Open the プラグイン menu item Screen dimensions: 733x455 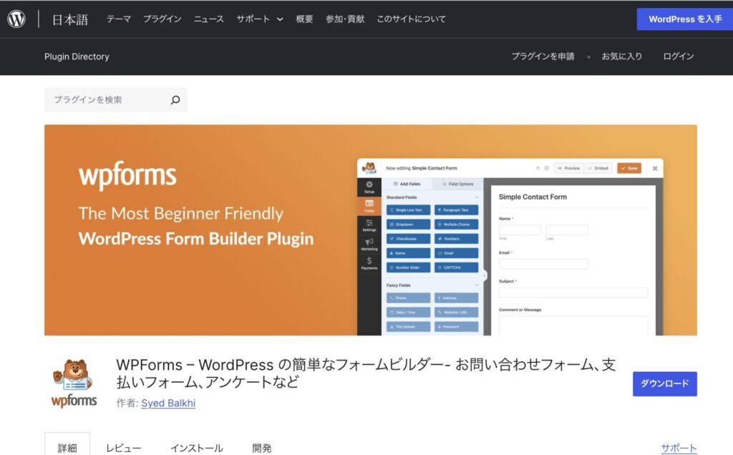pos(162,19)
